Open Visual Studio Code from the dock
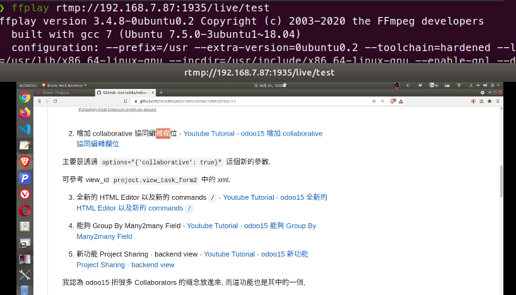The width and height of the screenshot is (516, 295). click(25, 129)
